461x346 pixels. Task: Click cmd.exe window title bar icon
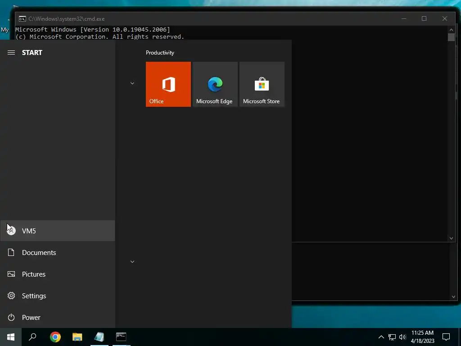(x=23, y=19)
